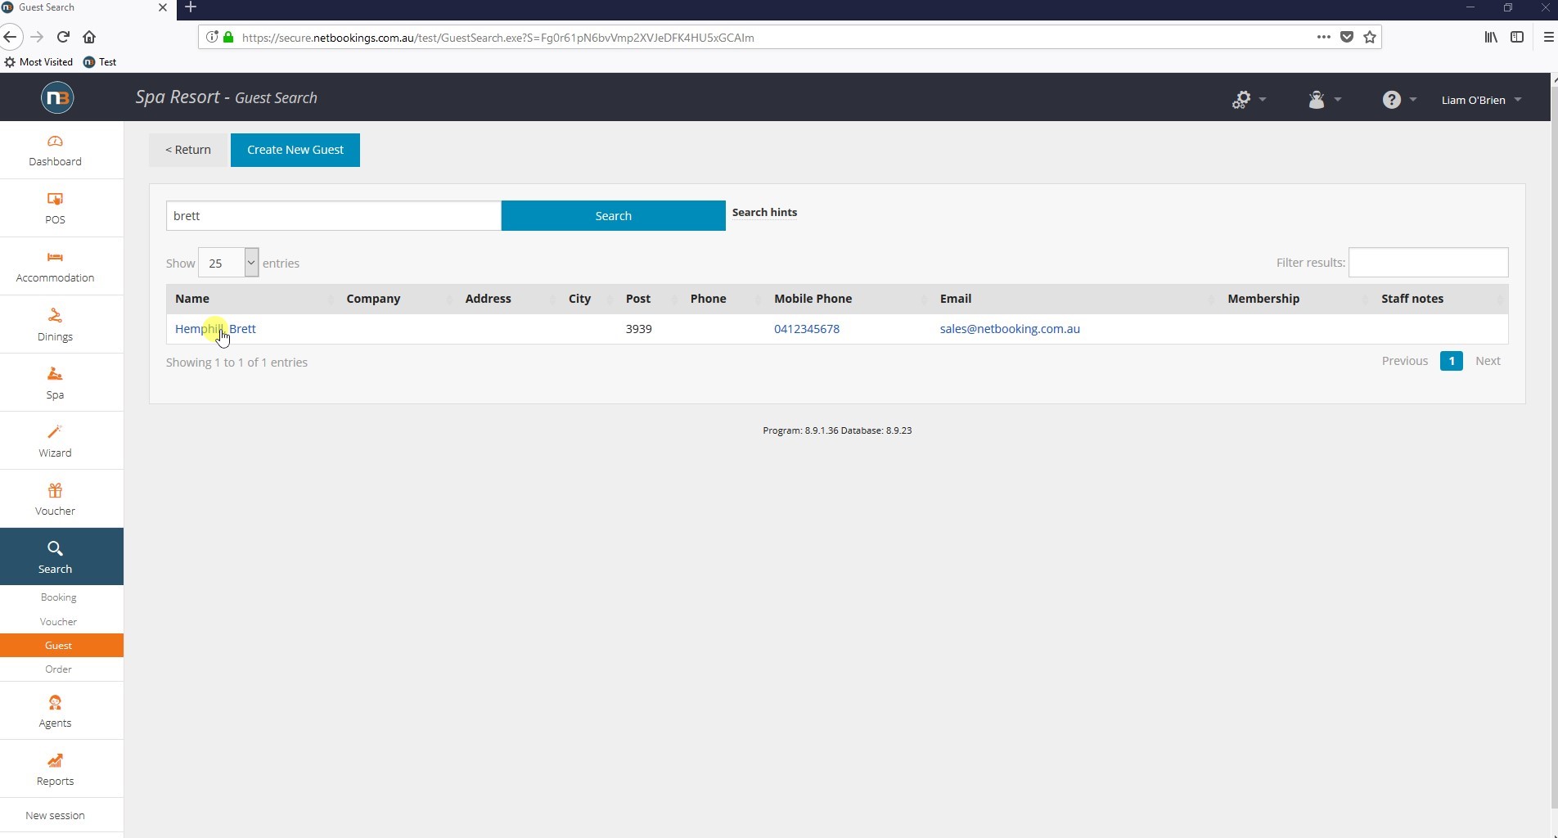The height and width of the screenshot is (838, 1558).
Task: Select Voucher under Search submenu
Action: [58, 622]
